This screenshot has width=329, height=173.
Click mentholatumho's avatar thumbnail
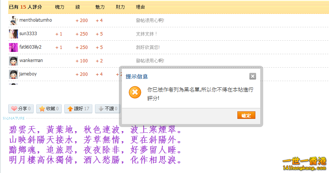(x=13, y=20)
